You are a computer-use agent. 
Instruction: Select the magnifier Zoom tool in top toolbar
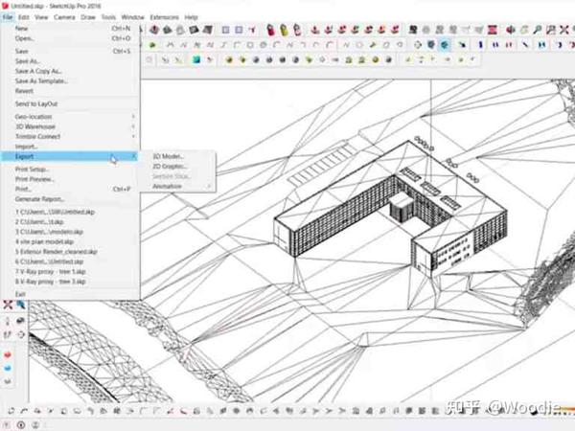point(538,30)
